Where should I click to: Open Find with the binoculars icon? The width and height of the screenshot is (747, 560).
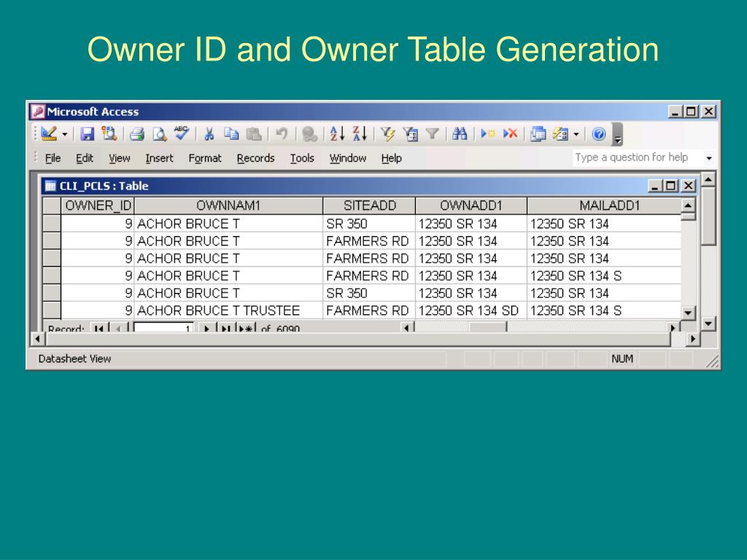tap(460, 134)
